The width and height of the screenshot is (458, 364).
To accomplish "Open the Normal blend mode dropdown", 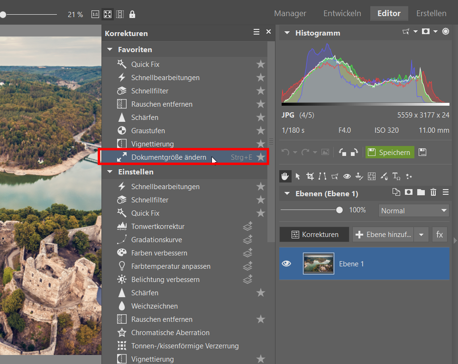I will pyautogui.click(x=413, y=210).
